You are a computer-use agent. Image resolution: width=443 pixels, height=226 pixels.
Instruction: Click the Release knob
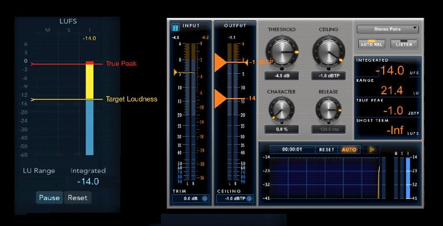coord(328,109)
